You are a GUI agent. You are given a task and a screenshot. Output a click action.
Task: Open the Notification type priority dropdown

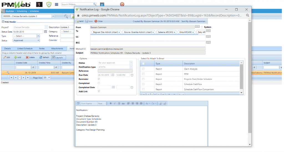131,67
